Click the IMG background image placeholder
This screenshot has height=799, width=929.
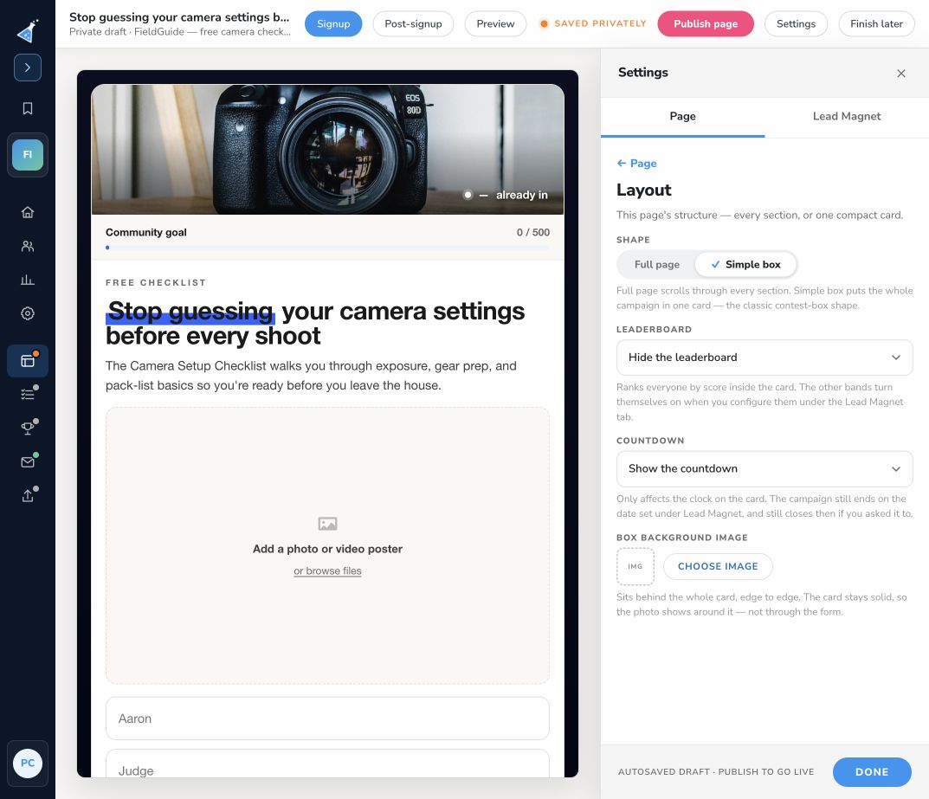click(x=635, y=566)
